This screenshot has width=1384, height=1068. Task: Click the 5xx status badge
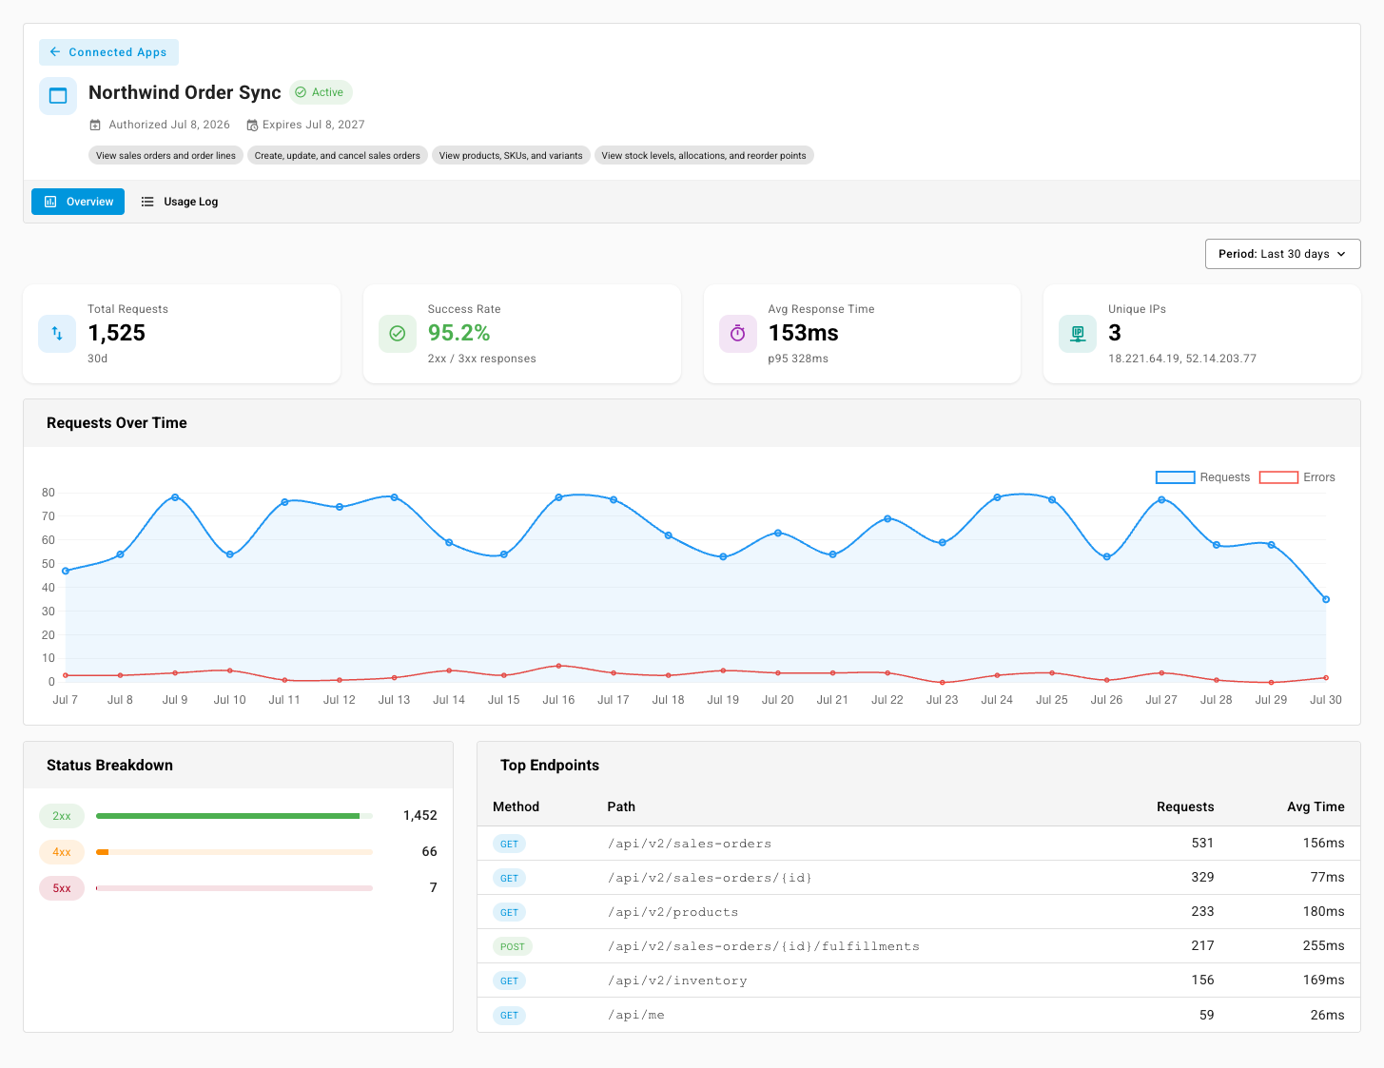[62, 888]
